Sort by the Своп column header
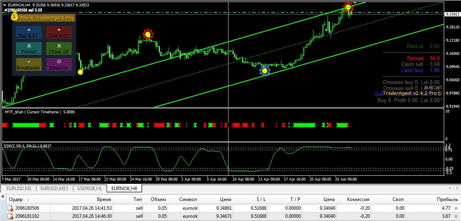461x221 pixels. point(389,199)
